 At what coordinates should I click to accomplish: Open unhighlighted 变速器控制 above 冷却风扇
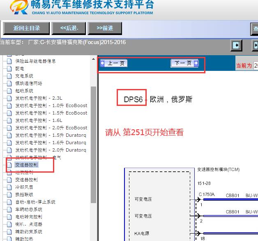[x=26, y=180]
